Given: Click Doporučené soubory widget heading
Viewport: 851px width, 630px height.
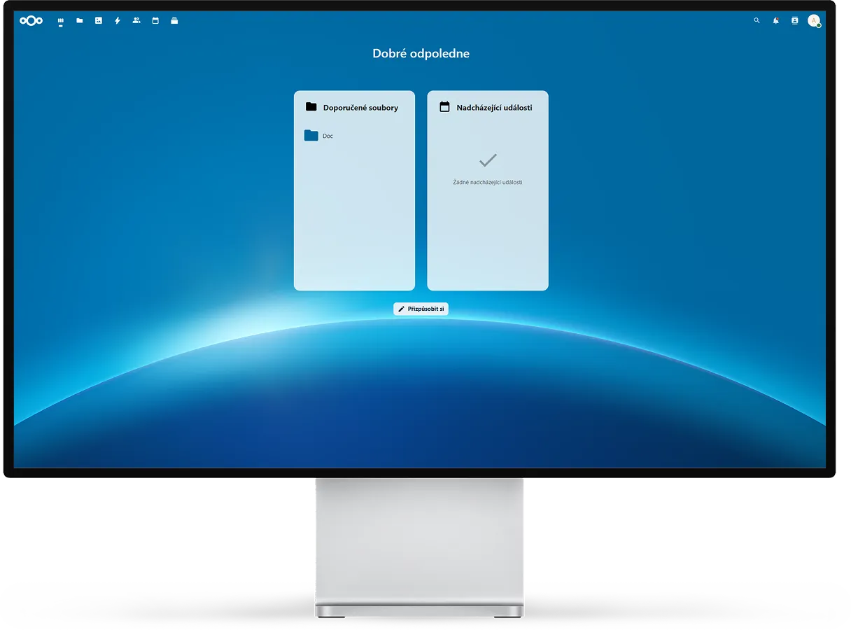Looking at the screenshot, I should pos(360,108).
